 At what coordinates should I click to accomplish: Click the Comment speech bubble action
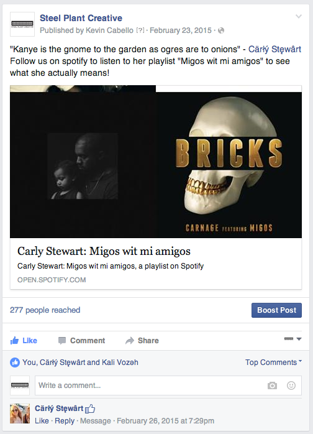click(x=81, y=341)
